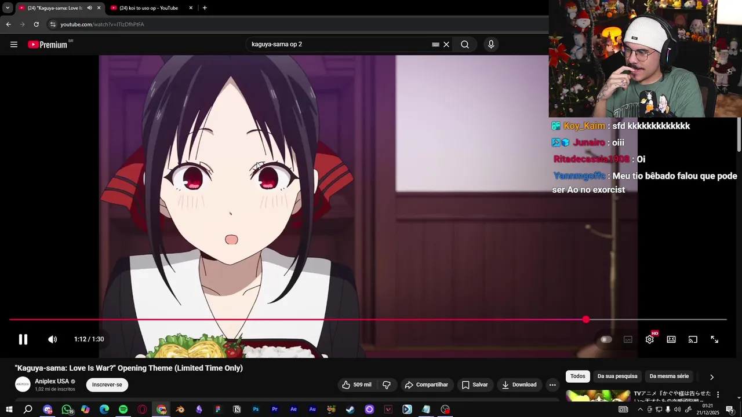This screenshot has width=742, height=417.
Task: Pause the video with the pause button
Action: point(23,339)
